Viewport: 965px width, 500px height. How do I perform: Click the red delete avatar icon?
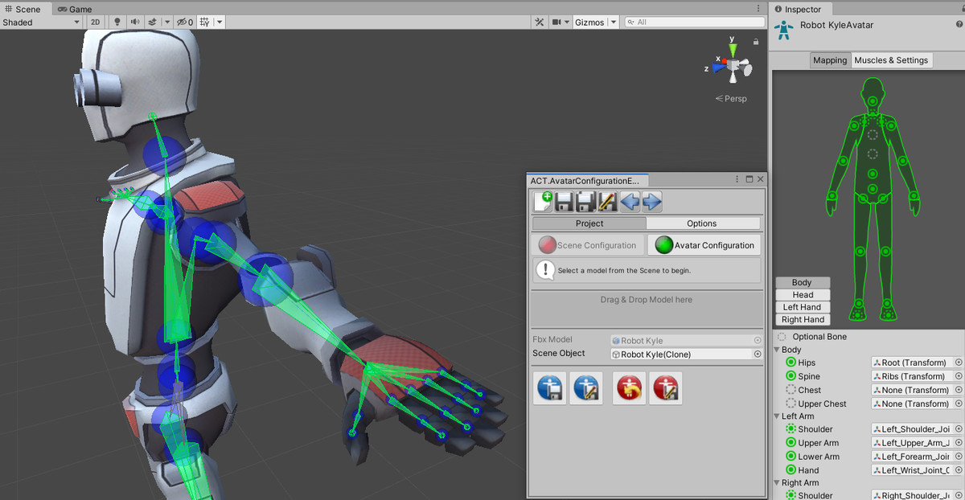(666, 387)
